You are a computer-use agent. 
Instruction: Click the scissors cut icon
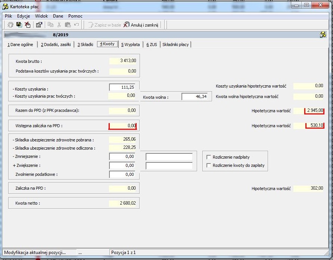tap(59, 25)
